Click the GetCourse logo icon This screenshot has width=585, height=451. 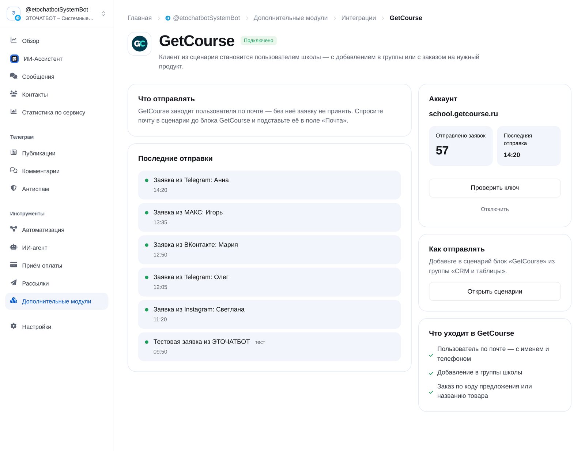139,44
